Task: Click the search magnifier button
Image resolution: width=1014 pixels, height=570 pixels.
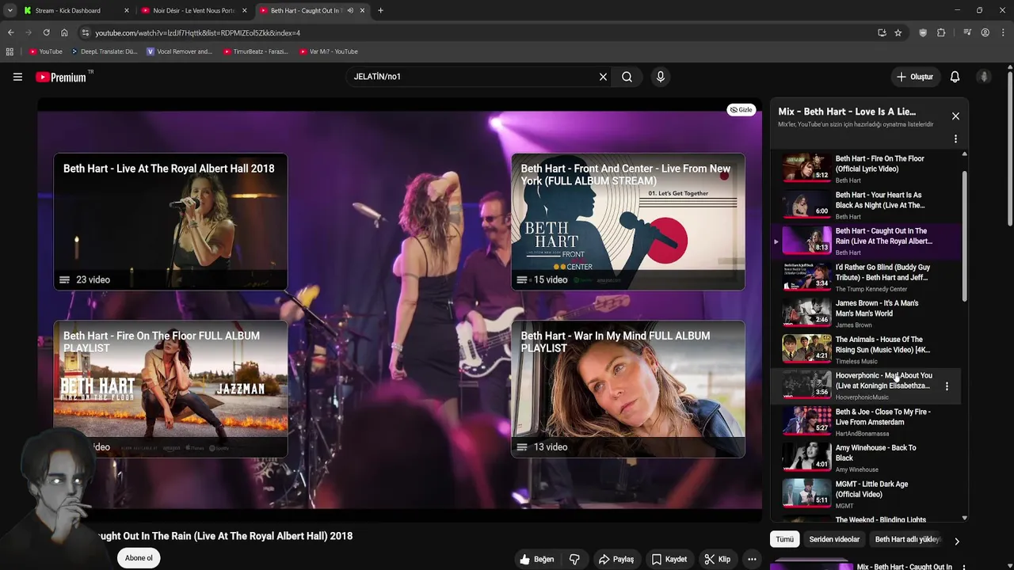Action: click(x=627, y=77)
